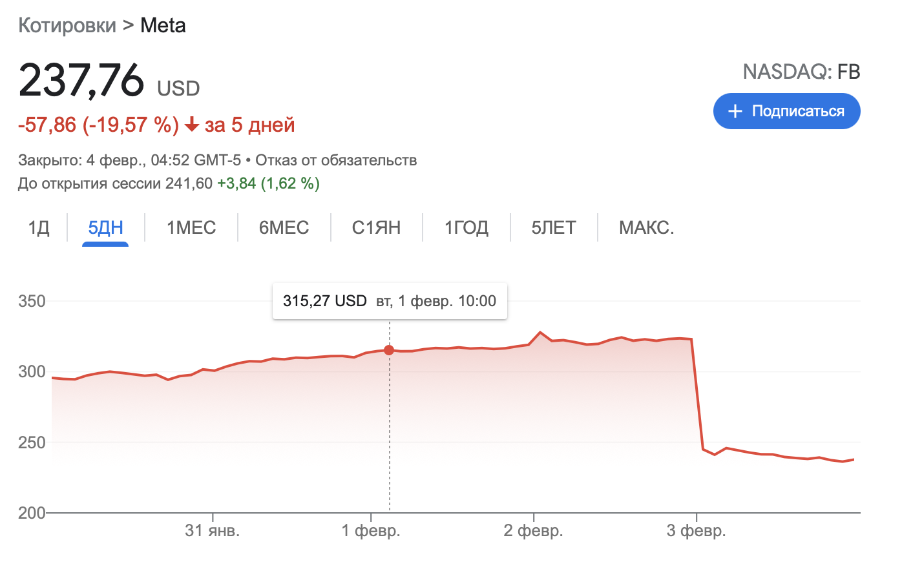This screenshot has width=902, height=562.
Task: Select the 6МЕС range tab
Action: coord(284,227)
